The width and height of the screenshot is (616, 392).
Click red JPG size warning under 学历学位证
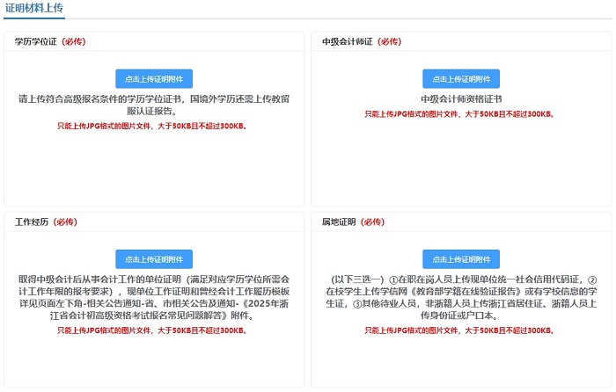click(x=154, y=127)
